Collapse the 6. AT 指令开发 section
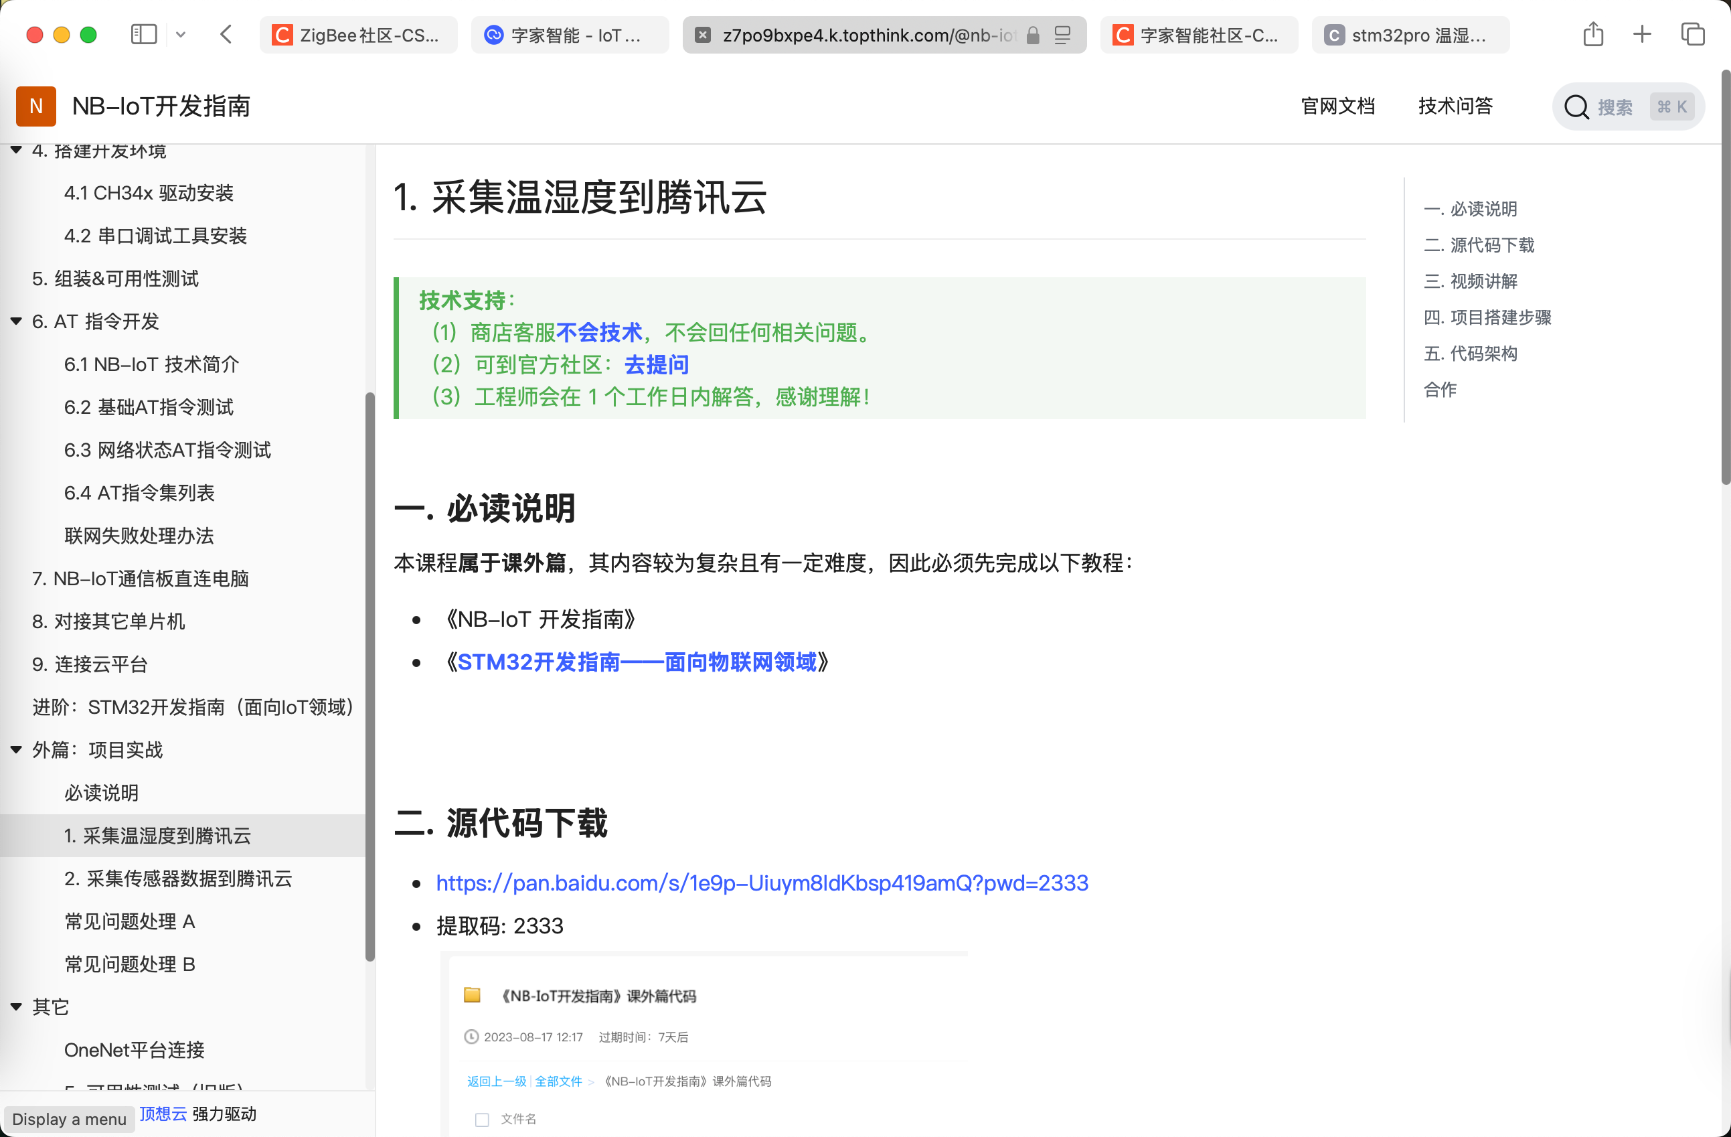 coord(16,321)
